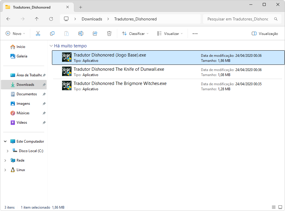Close the Tradutores_Dishonored tab
Image resolution: width=285 pixels, height=211 pixels.
click(x=68, y=7)
